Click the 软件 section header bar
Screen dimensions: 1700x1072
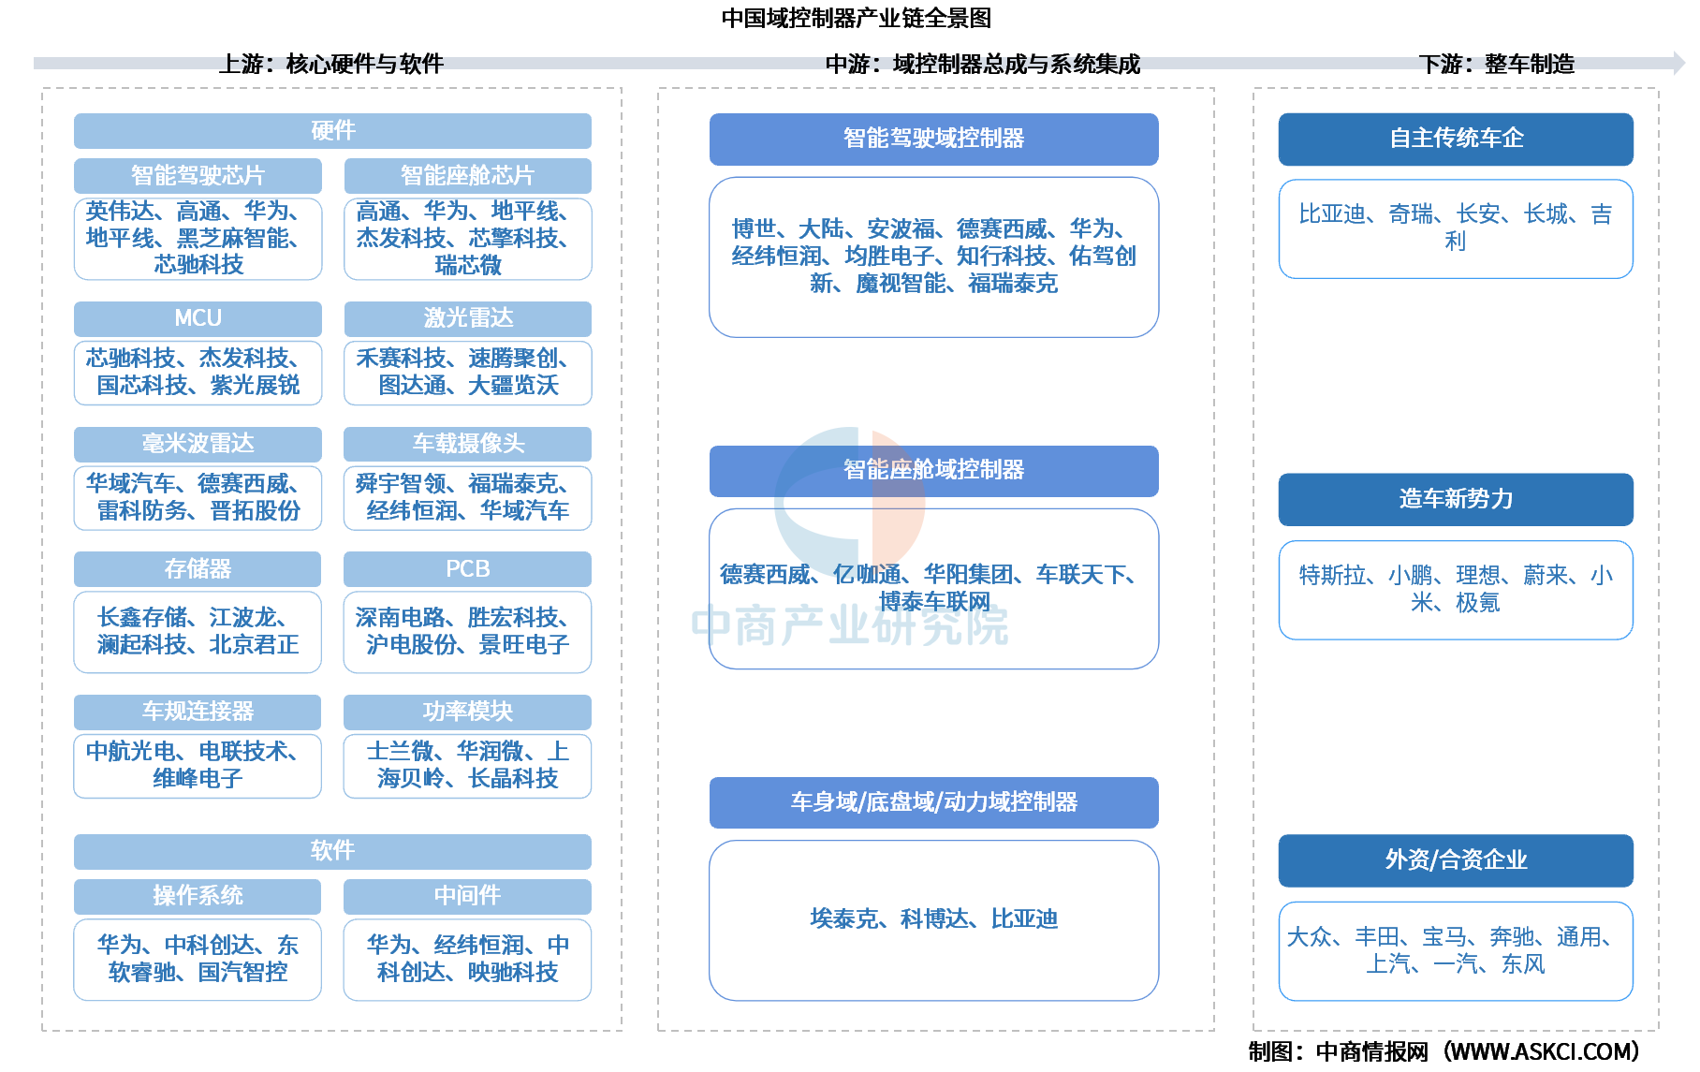[x=332, y=852]
